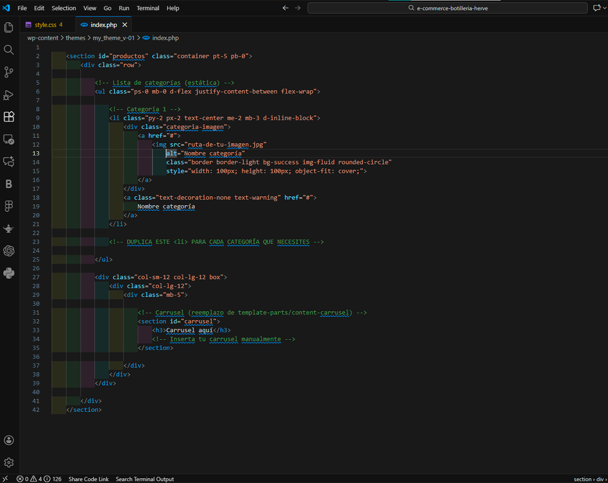Image resolution: width=608 pixels, height=483 pixels.
Task: Close the index.php tab
Action: pos(124,24)
